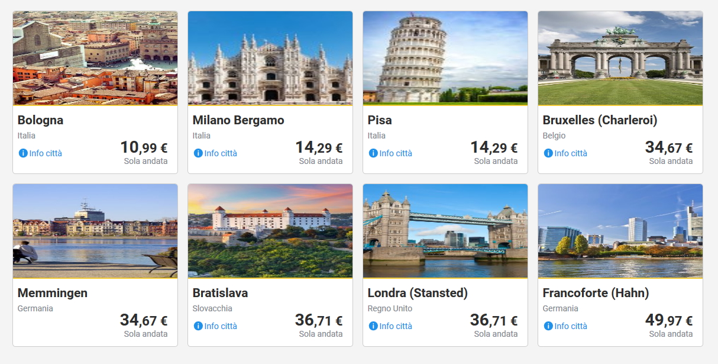Select the 10,99 € Bologna fare

click(x=144, y=148)
